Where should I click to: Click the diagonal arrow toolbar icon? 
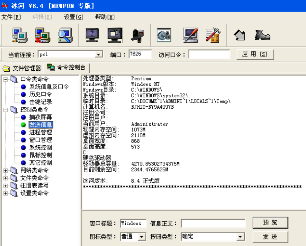click(x=239, y=35)
